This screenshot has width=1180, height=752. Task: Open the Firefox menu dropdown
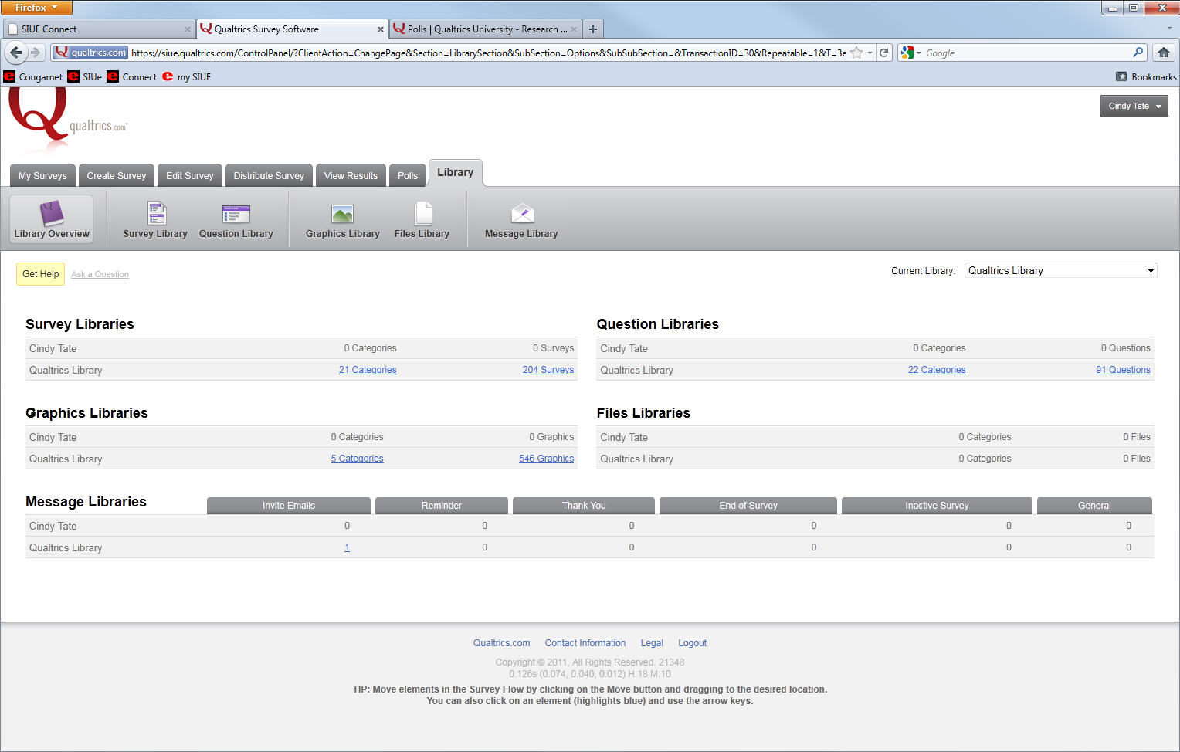[36, 8]
